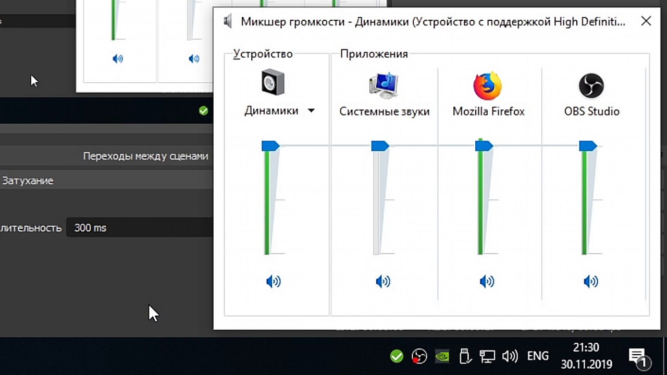Click the Динамики volume slider handle

point(270,146)
